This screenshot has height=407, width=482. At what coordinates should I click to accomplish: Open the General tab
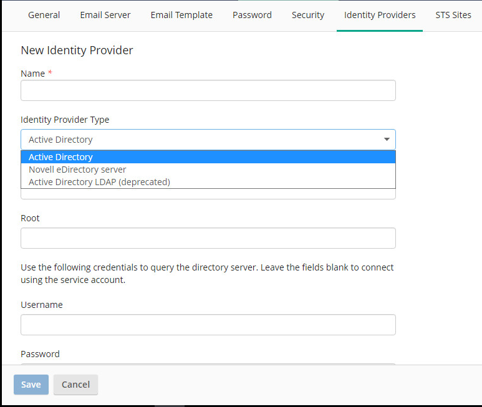(x=44, y=15)
